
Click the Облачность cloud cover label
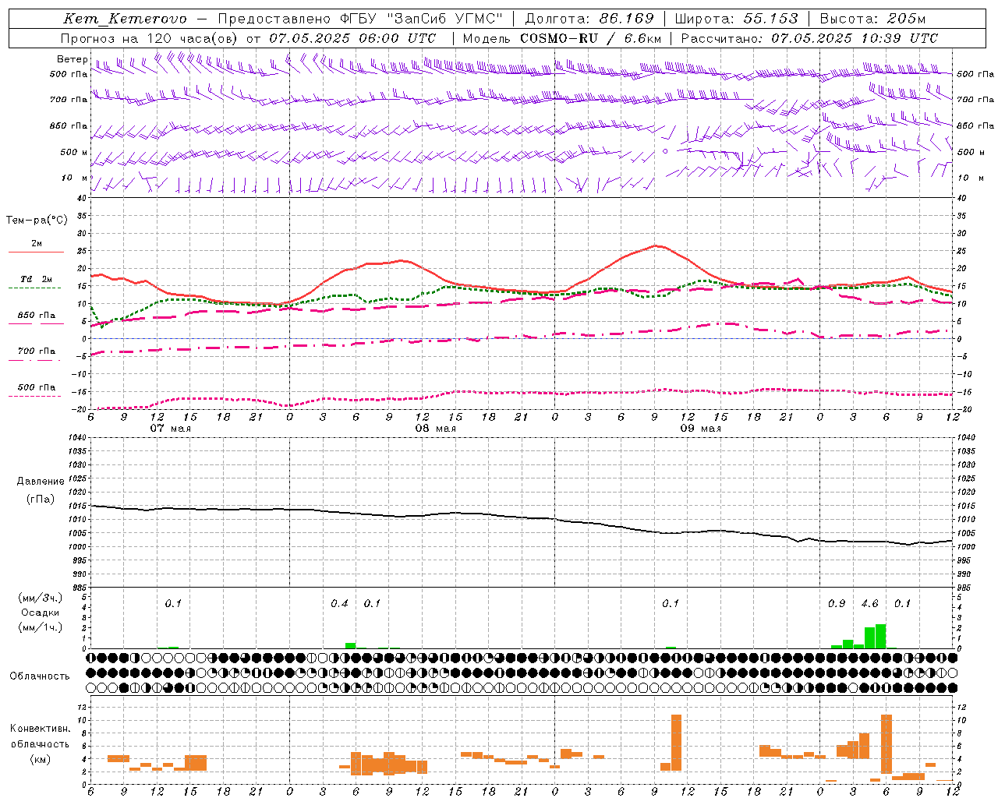pyautogui.click(x=40, y=676)
